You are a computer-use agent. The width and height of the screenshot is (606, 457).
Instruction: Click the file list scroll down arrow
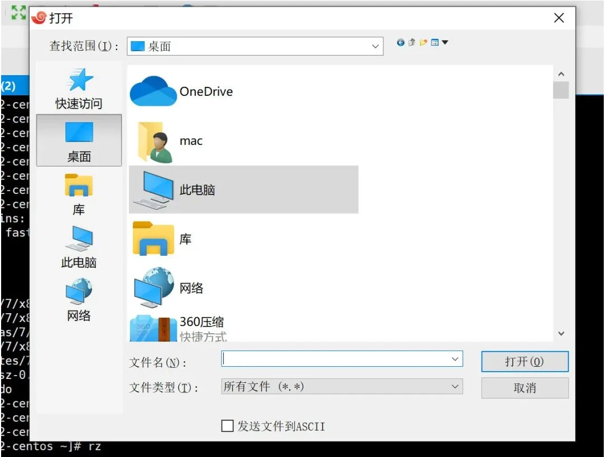(x=561, y=333)
